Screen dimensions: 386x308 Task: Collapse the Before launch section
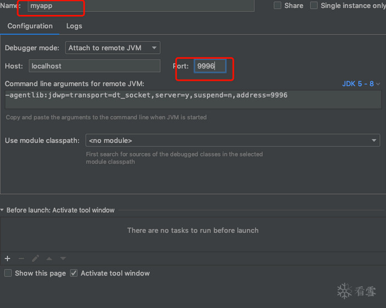3,210
